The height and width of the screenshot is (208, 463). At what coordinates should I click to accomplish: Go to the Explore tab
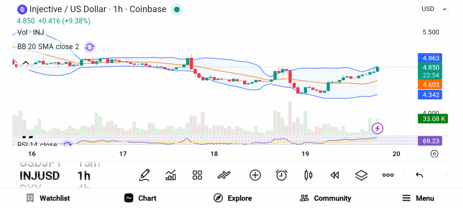click(233, 198)
